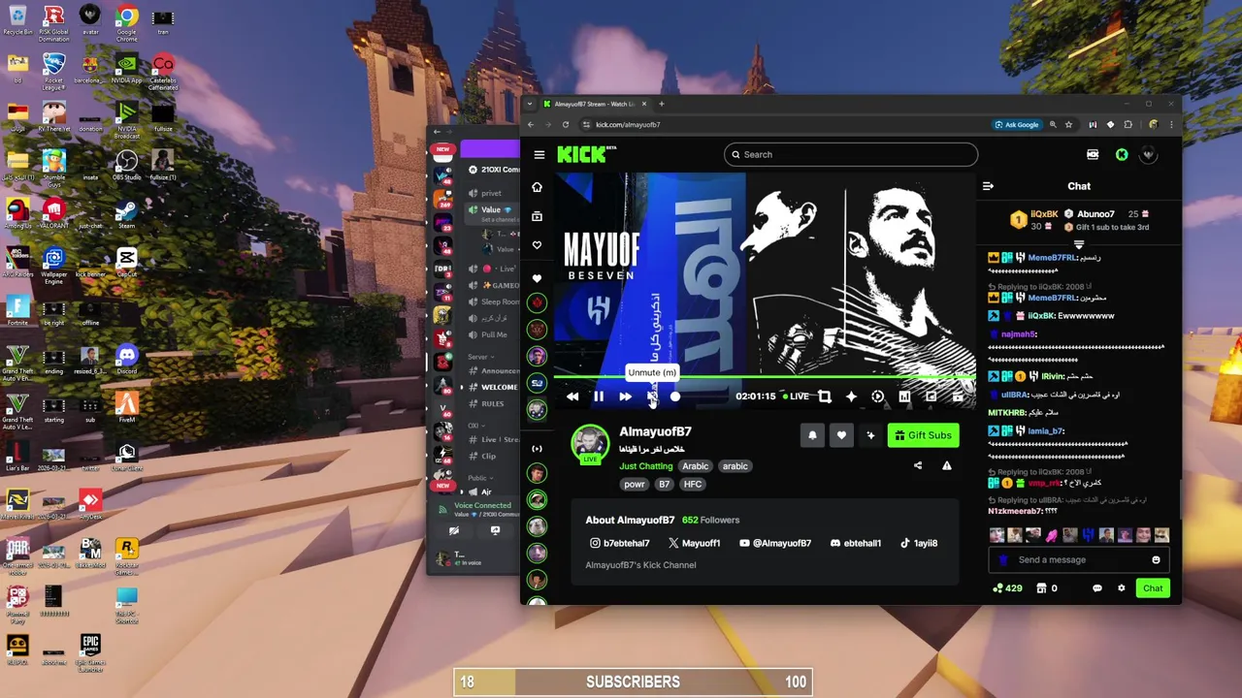The height and width of the screenshot is (698, 1242).
Task: Click the crop/clip icon in player controls
Action: (x=824, y=397)
